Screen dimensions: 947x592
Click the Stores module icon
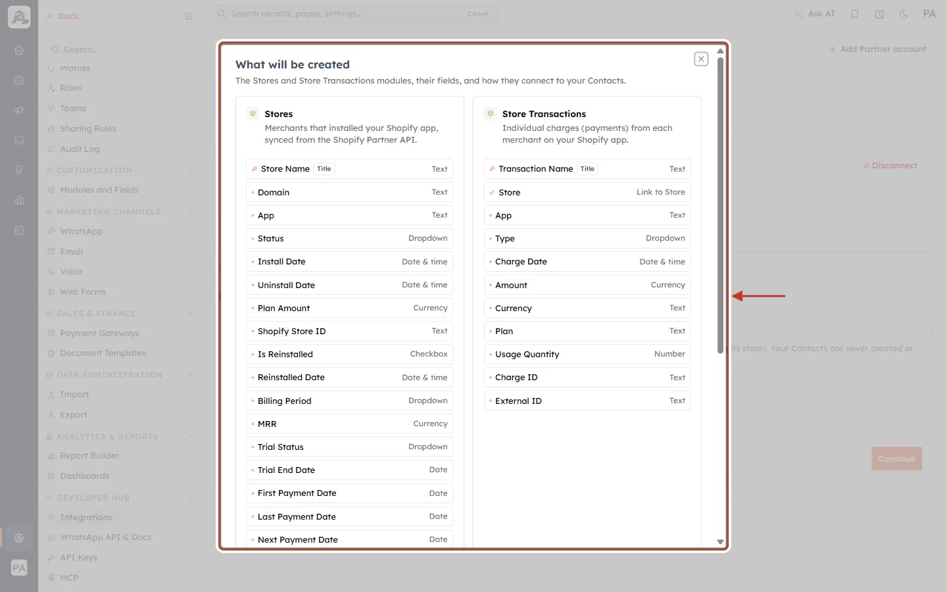tap(253, 114)
